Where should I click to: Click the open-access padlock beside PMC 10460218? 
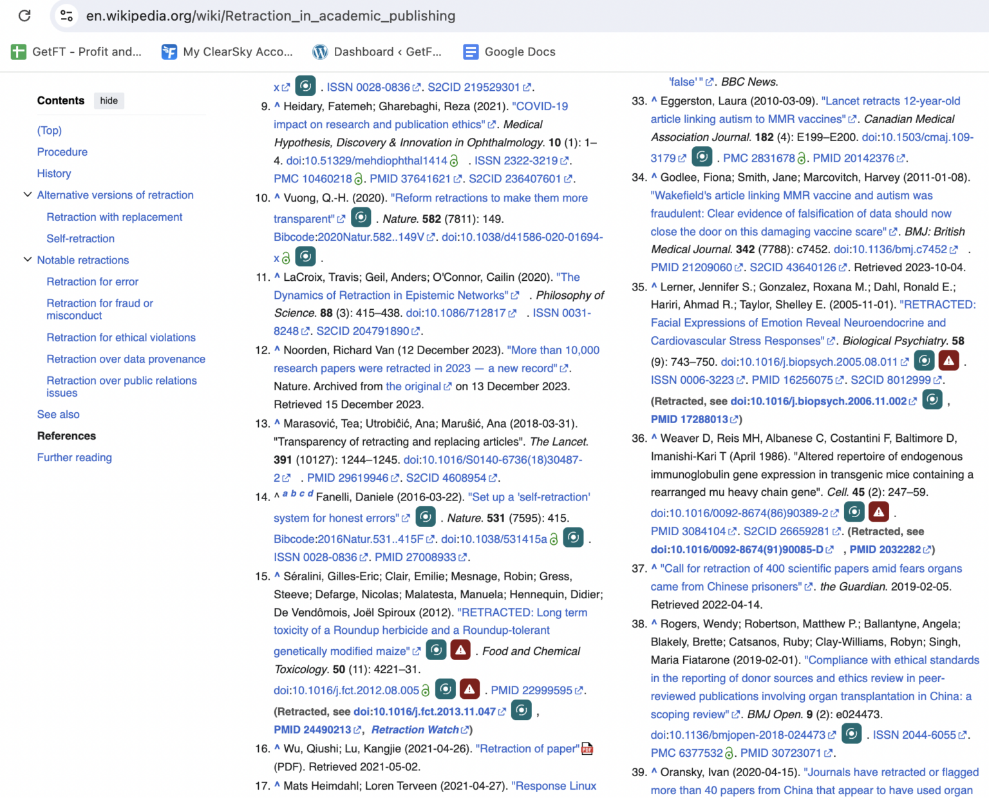click(x=358, y=179)
